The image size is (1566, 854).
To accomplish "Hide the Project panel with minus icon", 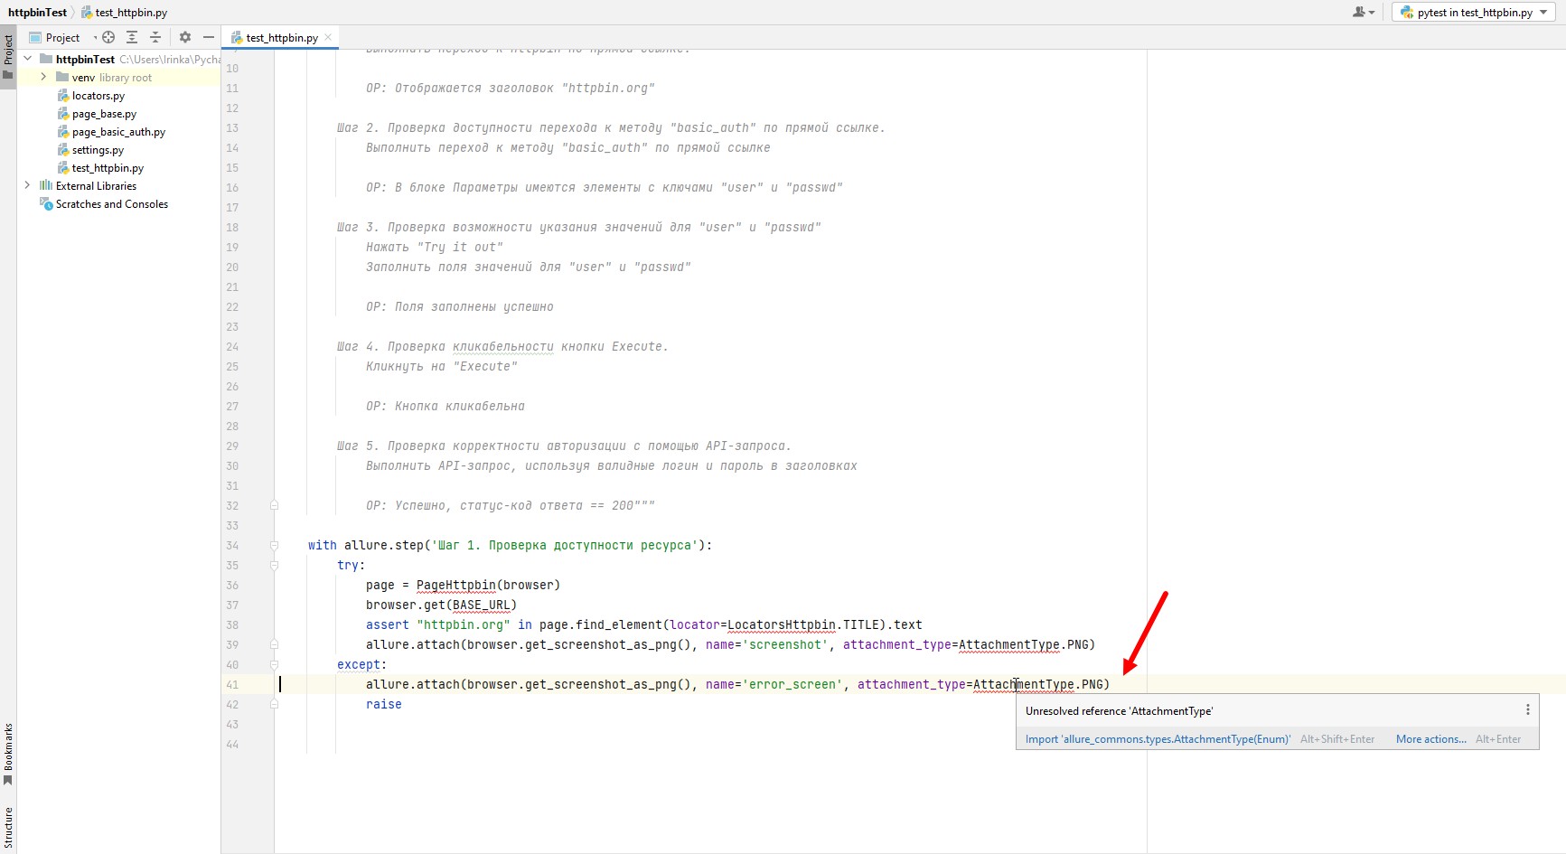I will click(209, 37).
